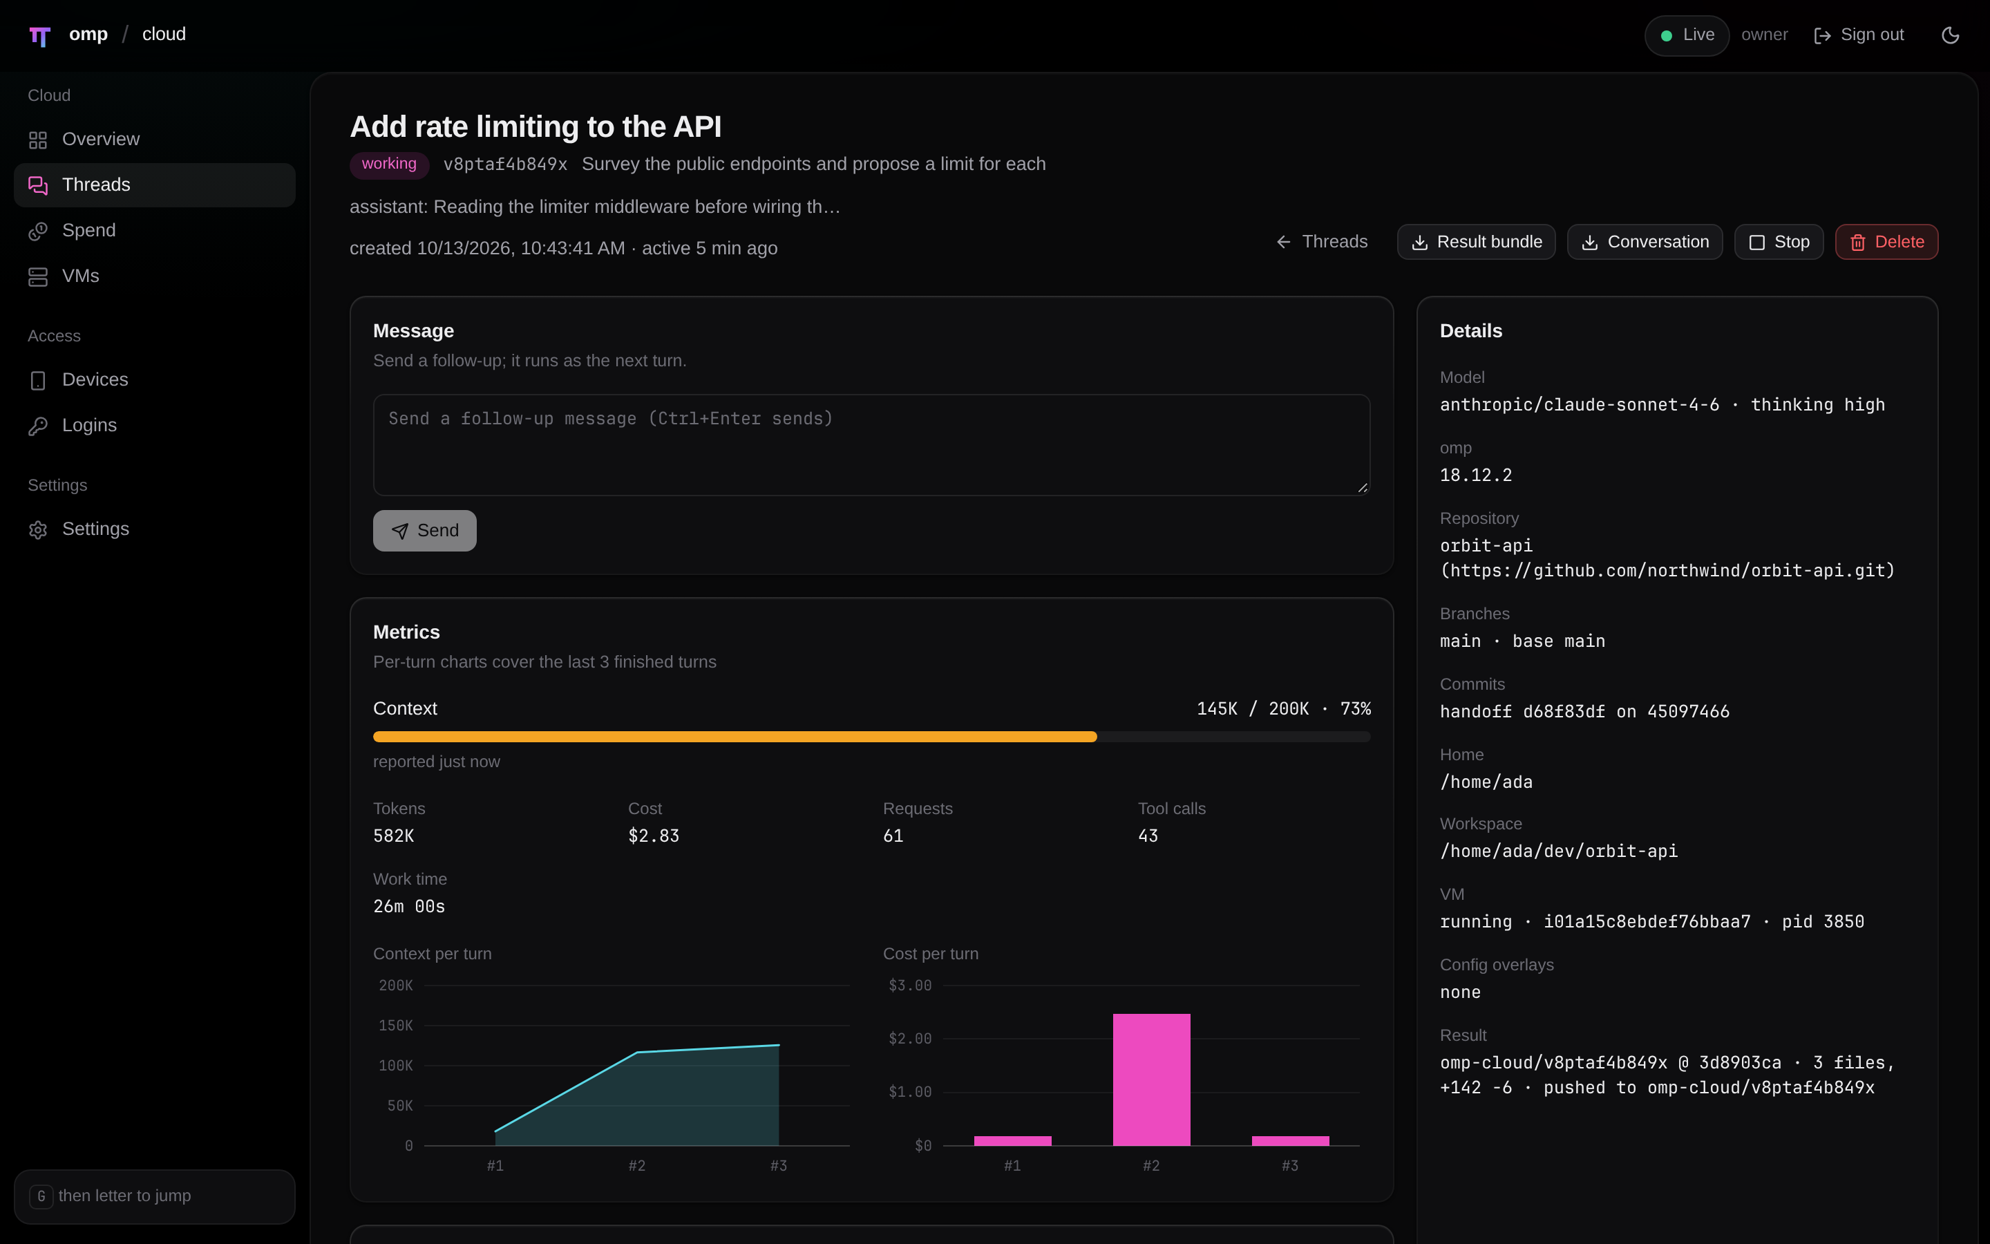Screen dimensions: 1990x1244
Task: Click the omp version 18.12.2
Action: (x=1476, y=475)
